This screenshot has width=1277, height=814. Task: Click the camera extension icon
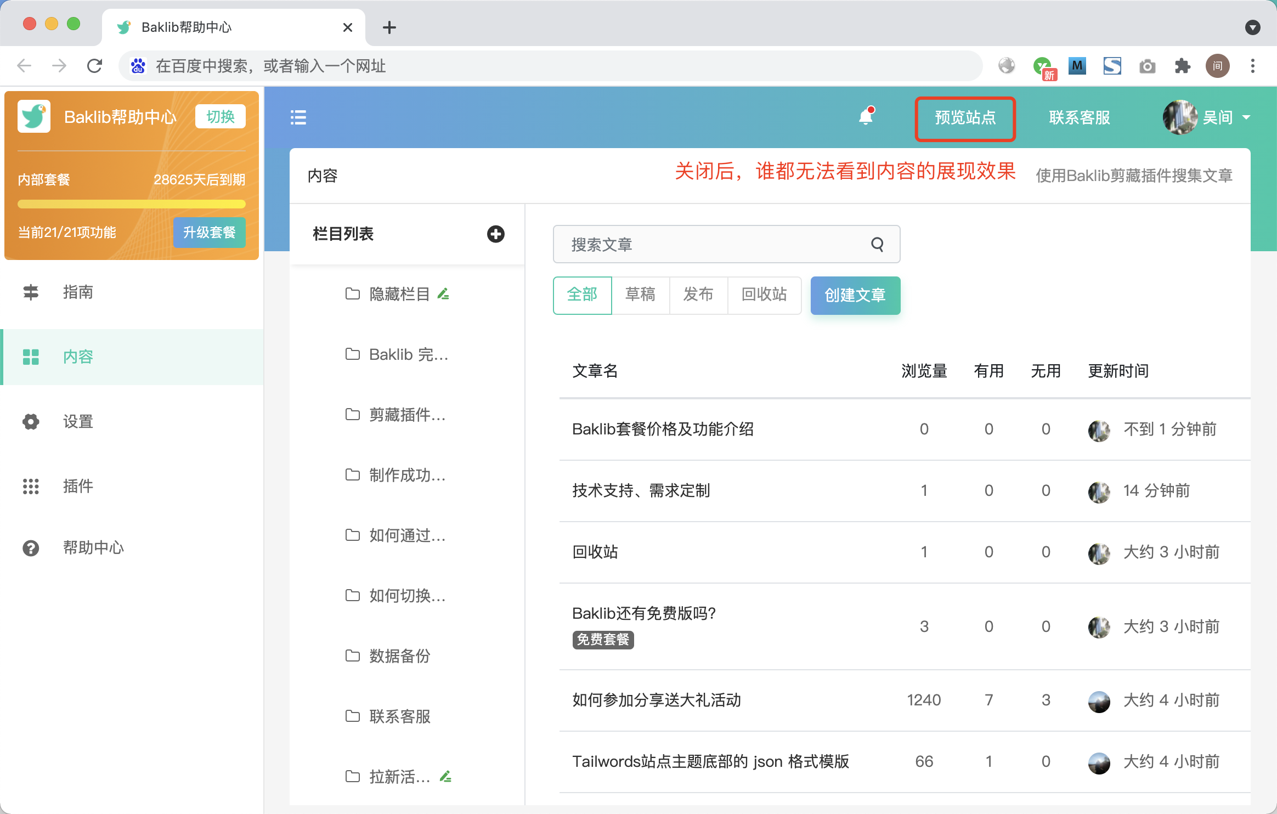(1148, 66)
